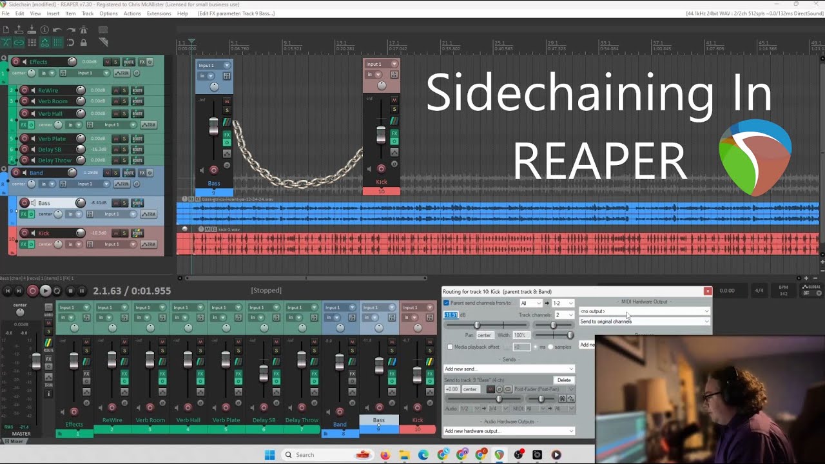Screen dimensions: 825x464
Task: Toggle the lock icon in the toolbar
Action: [x=83, y=43]
